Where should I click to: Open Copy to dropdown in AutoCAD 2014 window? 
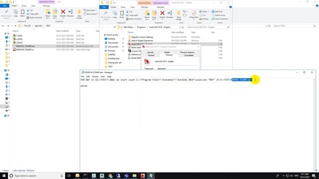point(154,18)
